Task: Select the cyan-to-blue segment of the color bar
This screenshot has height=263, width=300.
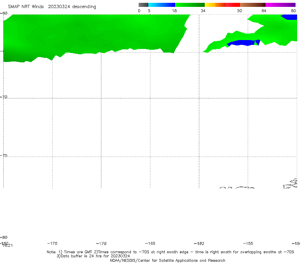Action: click(162, 5)
